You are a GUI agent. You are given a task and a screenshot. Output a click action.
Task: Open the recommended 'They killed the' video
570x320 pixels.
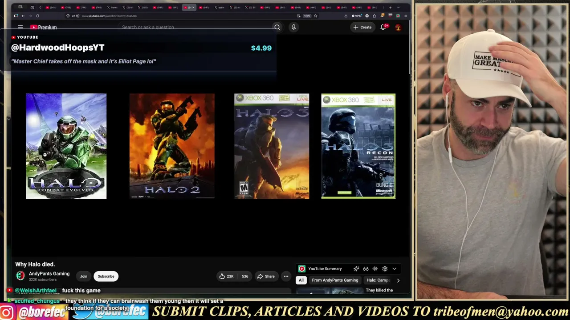(379, 290)
